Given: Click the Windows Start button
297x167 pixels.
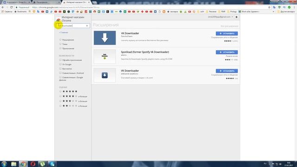Looking at the screenshot, I should click(x=4, y=164).
